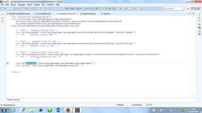
Task: Click the green Run button icon
Action: click(72, 8)
